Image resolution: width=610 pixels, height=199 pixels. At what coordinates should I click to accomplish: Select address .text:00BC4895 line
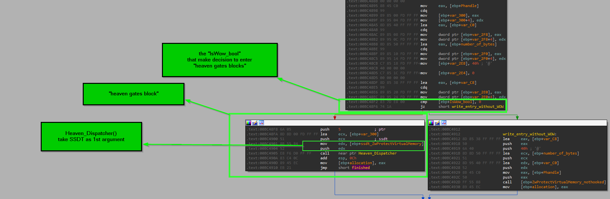pos(426,6)
